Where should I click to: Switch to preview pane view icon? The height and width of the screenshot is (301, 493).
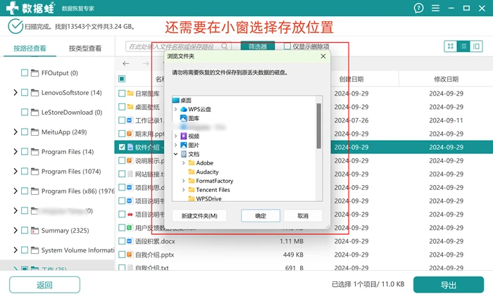(x=476, y=46)
